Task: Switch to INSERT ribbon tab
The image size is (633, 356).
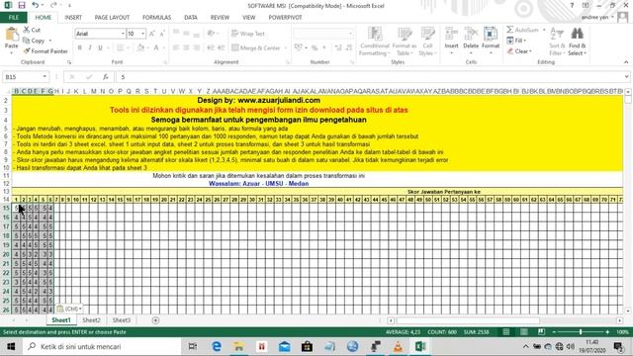Action: coord(73,18)
